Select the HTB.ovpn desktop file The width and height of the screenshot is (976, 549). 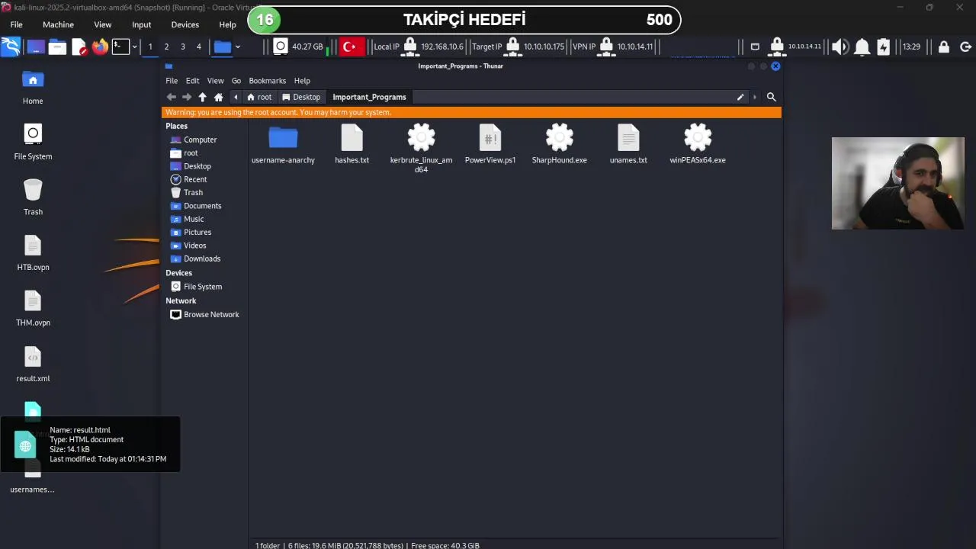point(33,253)
